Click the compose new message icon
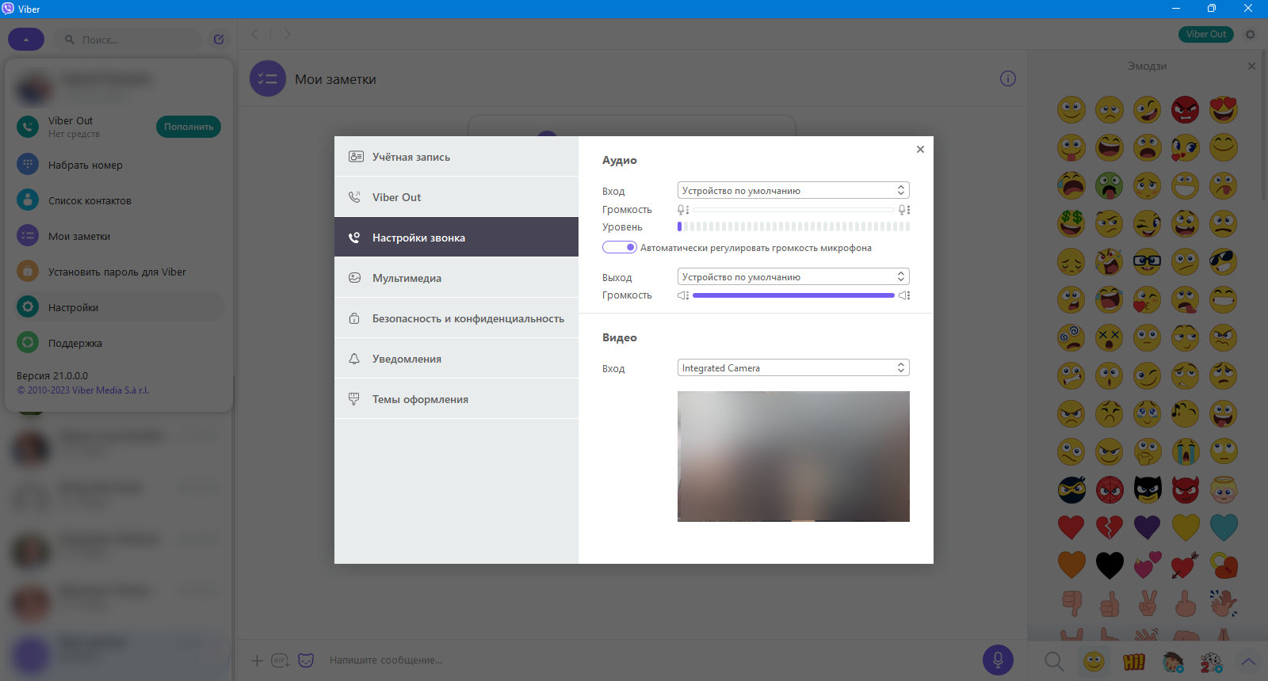Image resolution: width=1268 pixels, height=681 pixels. 219,39
